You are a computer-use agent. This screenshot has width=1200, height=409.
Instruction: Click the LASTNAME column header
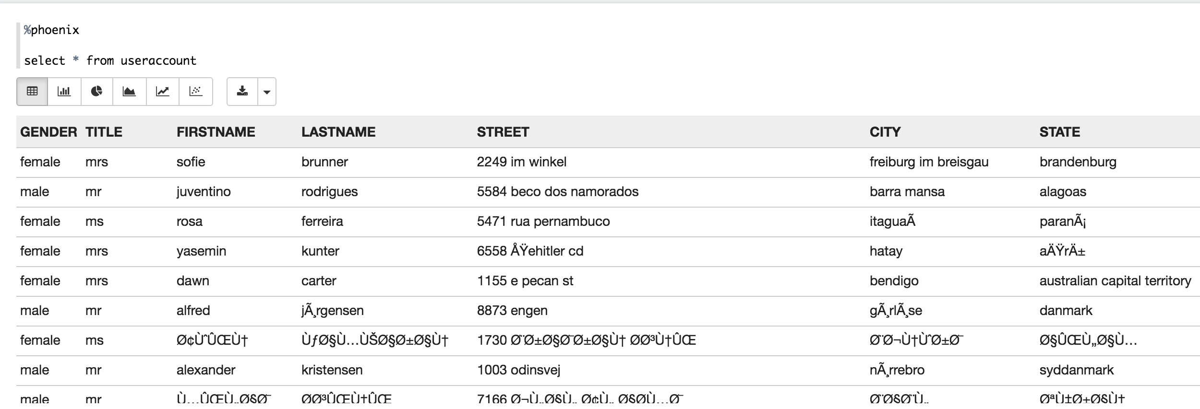338,132
